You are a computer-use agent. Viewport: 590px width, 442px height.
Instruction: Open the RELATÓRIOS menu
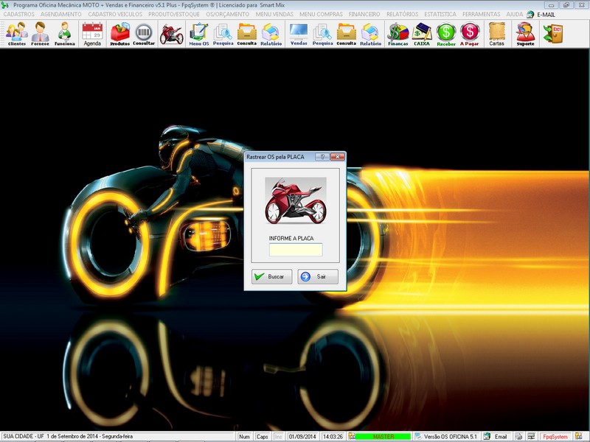pos(402,14)
